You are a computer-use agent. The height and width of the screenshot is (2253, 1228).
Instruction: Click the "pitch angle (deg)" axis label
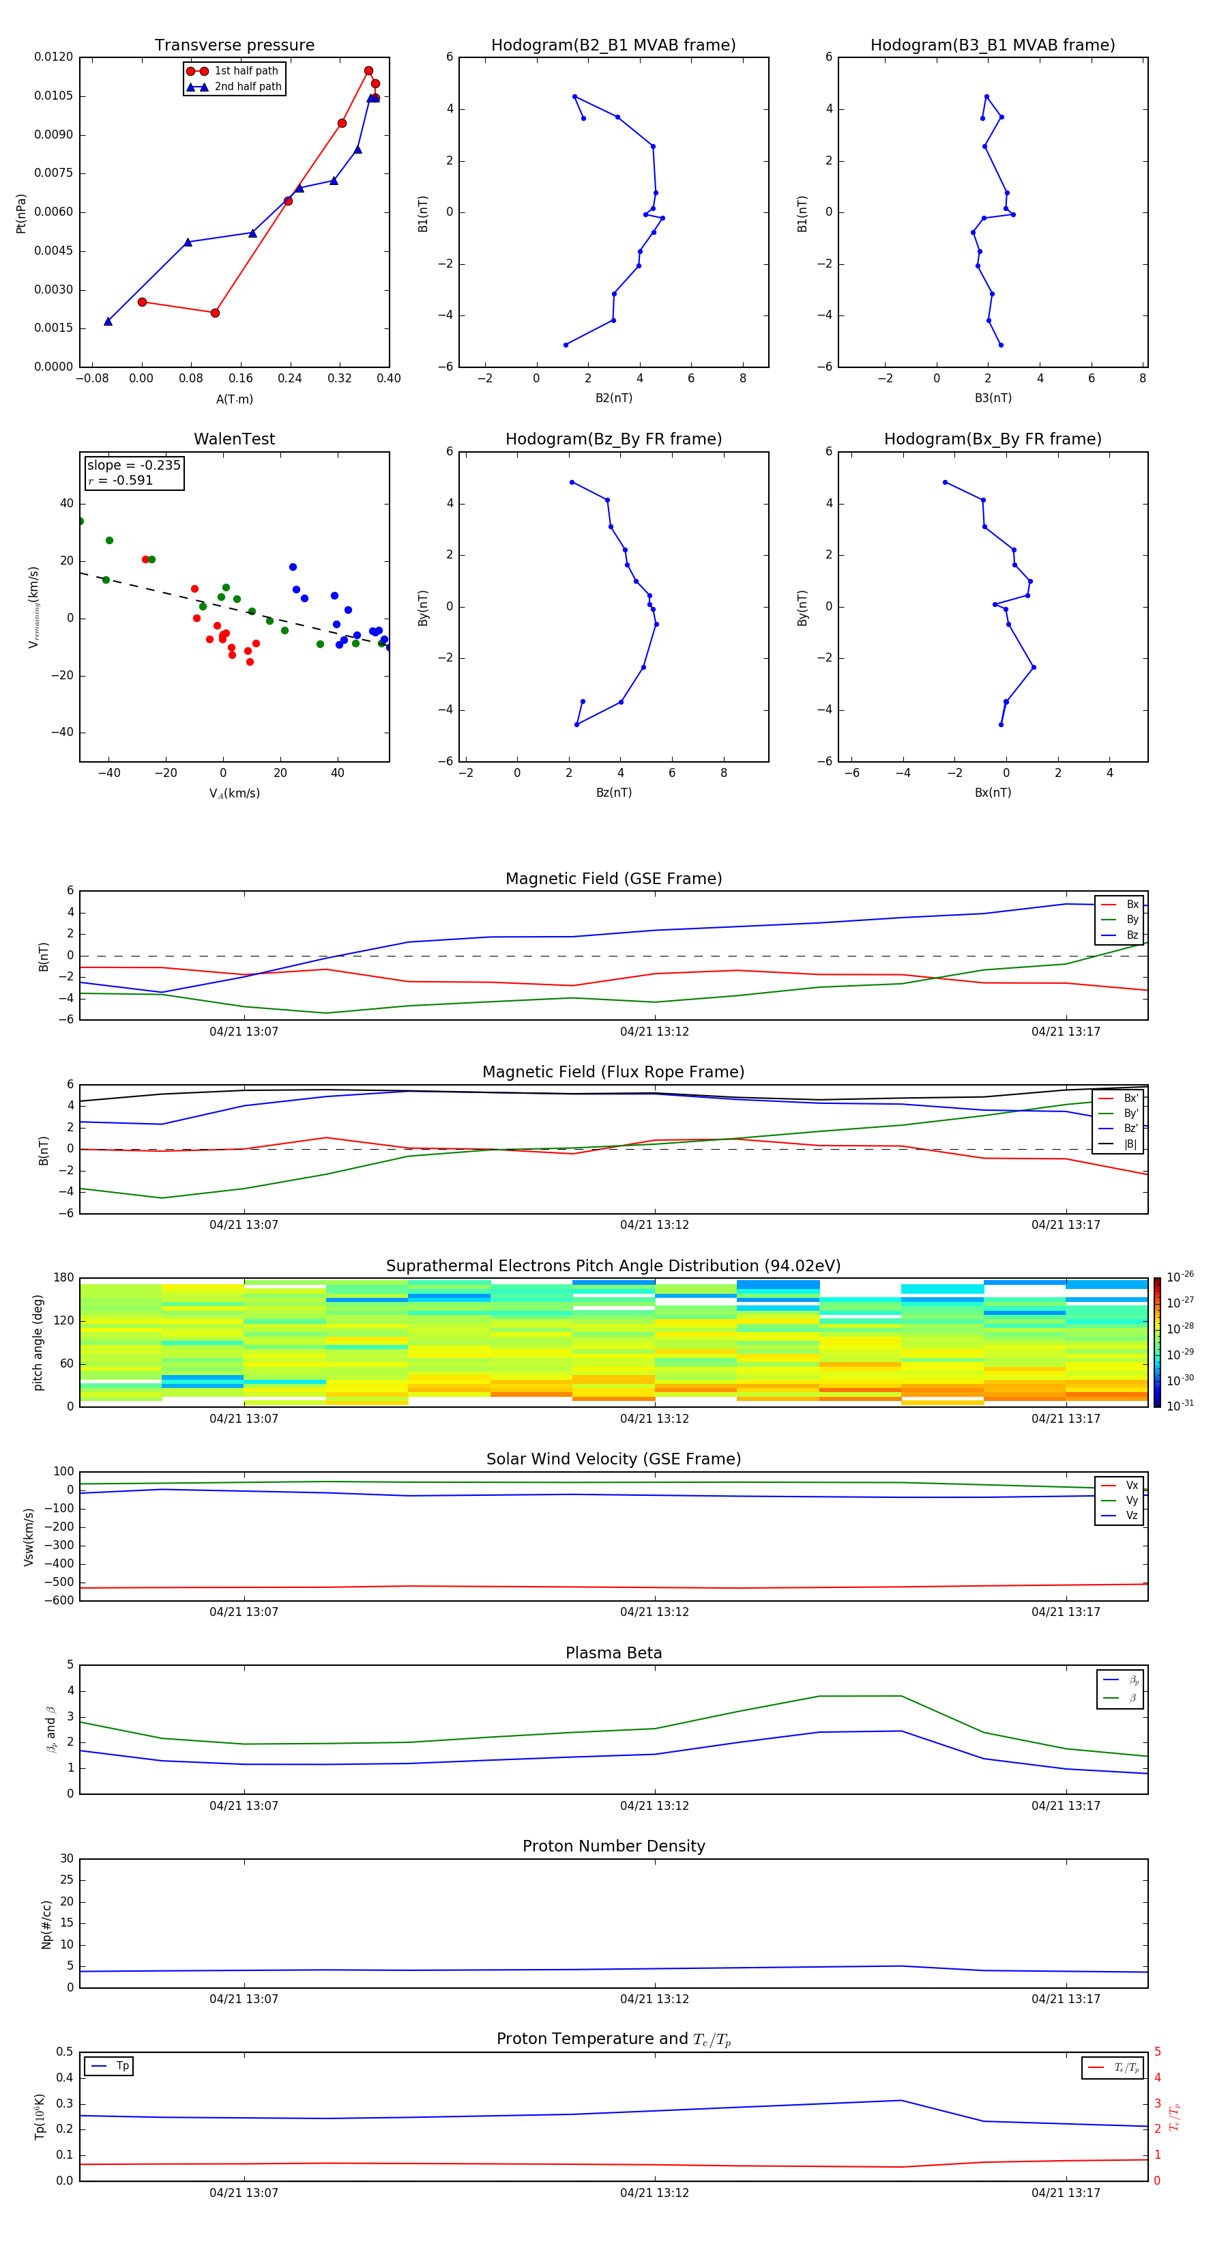[x=38, y=1342]
